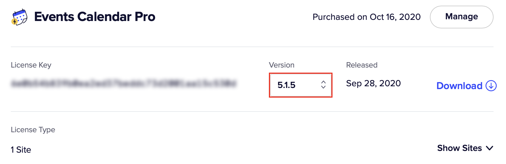Download version 5.1.5 via Download link
The height and width of the screenshot is (164, 506).
click(467, 85)
